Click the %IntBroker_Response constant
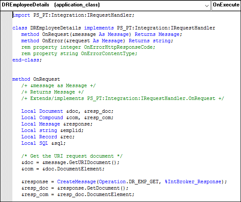241x202 pixels. point(193,182)
